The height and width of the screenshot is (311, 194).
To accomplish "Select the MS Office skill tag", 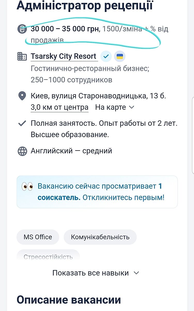I will click(x=38, y=237).
